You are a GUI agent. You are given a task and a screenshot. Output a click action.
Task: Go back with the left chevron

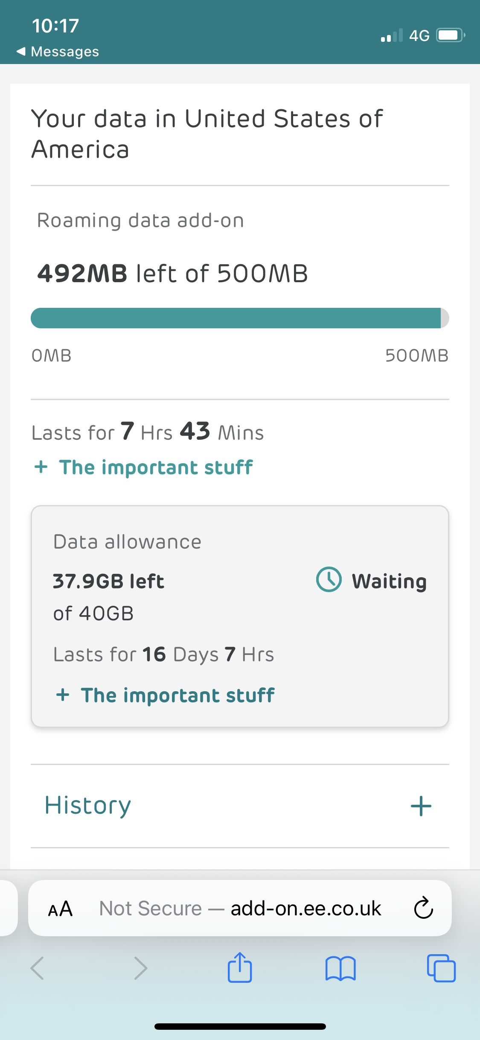click(38, 968)
